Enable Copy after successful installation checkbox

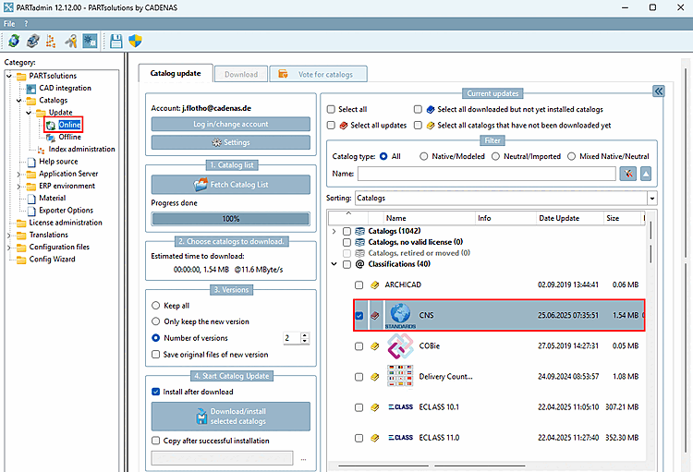coord(155,441)
